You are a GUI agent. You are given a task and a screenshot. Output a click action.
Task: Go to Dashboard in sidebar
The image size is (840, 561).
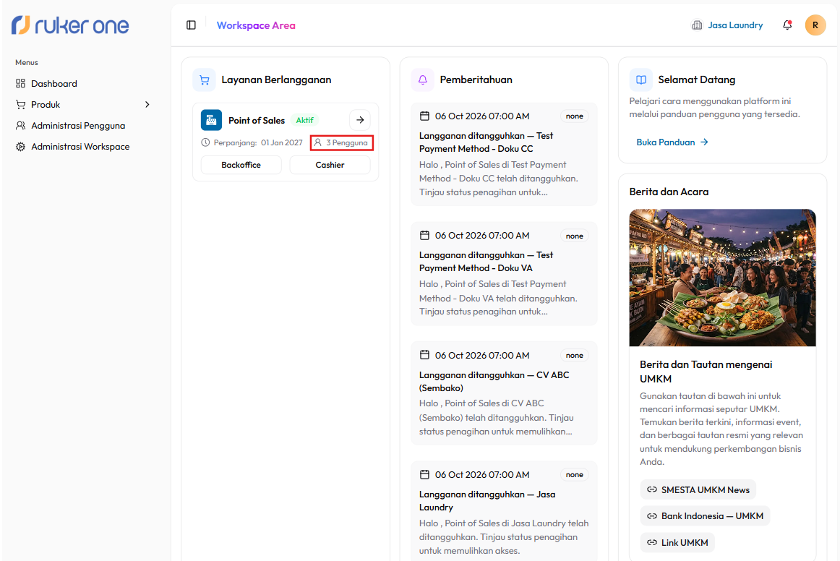pyautogui.click(x=54, y=84)
